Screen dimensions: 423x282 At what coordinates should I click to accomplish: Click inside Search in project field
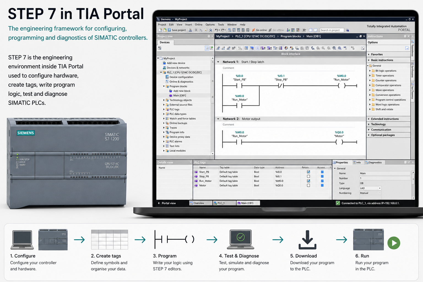tap(332, 30)
